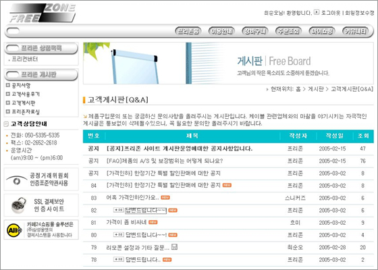Click the NEW badge next to 가격이 좀 비싸네
This screenshot has width=378, height=270.
click(x=153, y=222)
